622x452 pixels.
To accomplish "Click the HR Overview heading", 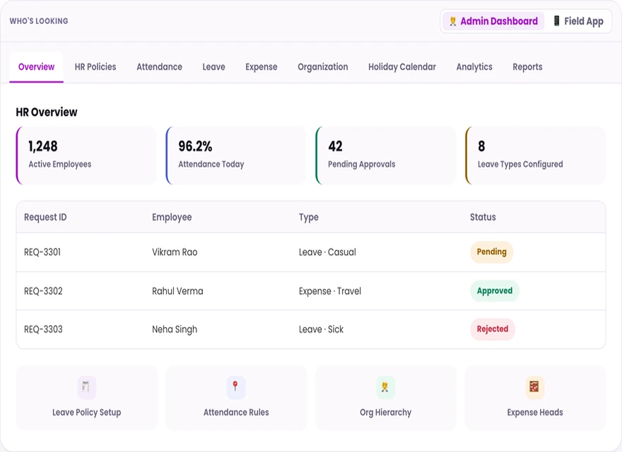I will (47, 112).
